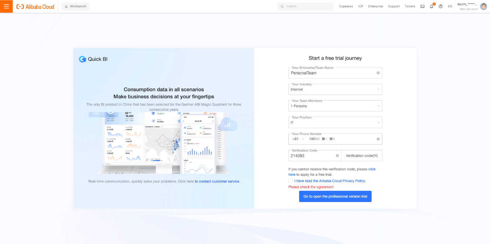
Task: Click the Alibaba Cloud logo
Action: tap(35, 7)
